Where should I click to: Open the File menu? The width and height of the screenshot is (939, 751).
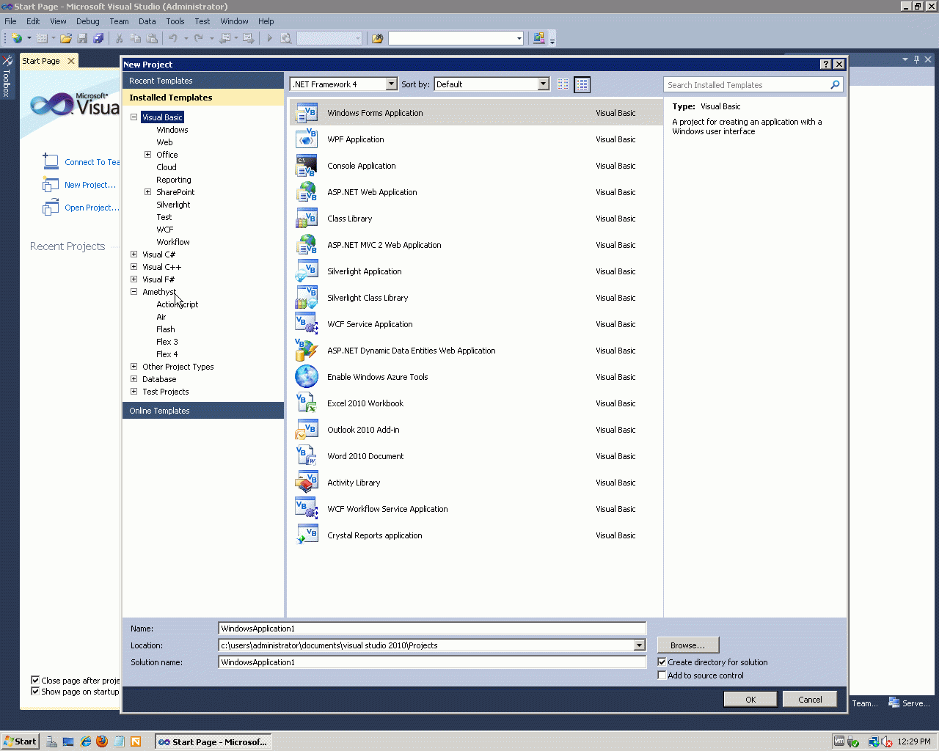pyautogui.click(x=10, y=21)
